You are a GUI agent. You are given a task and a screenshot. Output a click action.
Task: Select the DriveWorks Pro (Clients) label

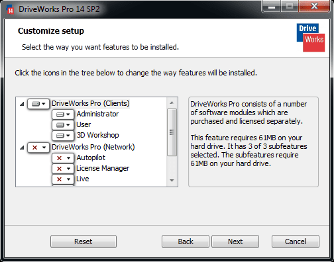pos(91,103)
